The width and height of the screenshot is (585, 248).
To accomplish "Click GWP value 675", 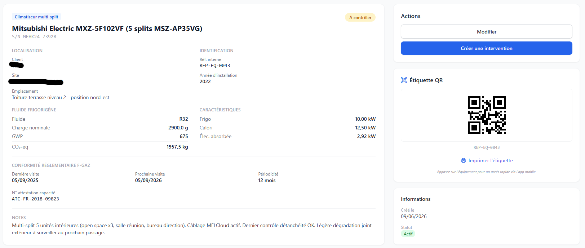I will coord(184,136).
